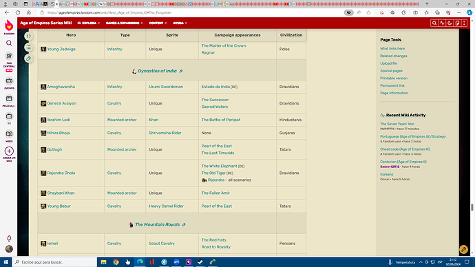Open General Araiyan hero page
Image resolution: width=475 pixels, height=267 pixels.
pyautogui.click(x=61, y=103)
